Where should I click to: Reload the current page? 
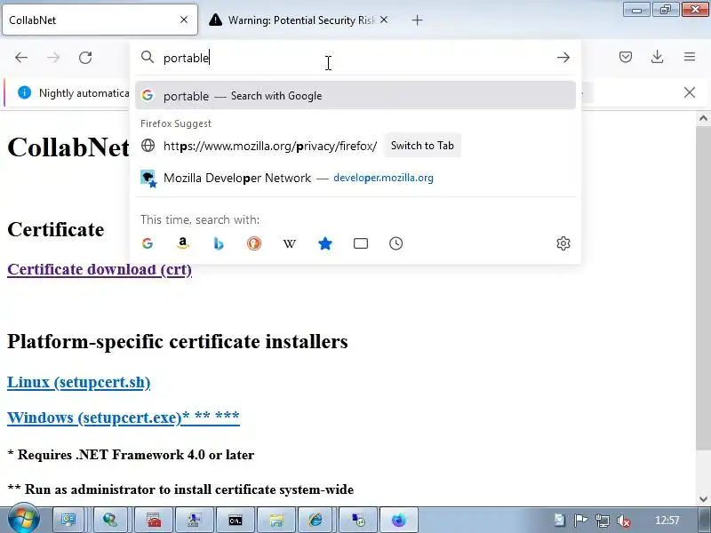point(85,58)
